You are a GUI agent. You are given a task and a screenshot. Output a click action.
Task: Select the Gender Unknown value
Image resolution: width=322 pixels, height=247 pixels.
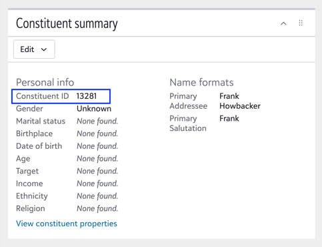coord(94,109)
